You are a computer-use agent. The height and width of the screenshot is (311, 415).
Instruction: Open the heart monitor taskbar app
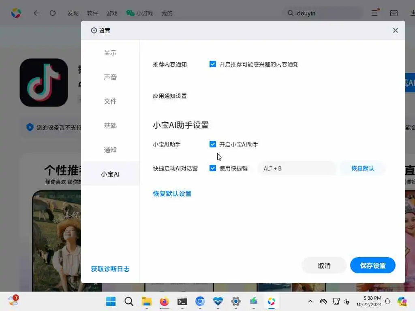[x=218, y=301]
